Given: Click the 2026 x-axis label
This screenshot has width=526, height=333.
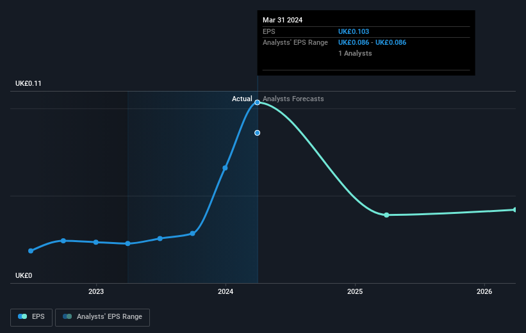Looking at the screenshot, I should coord(484,292).
